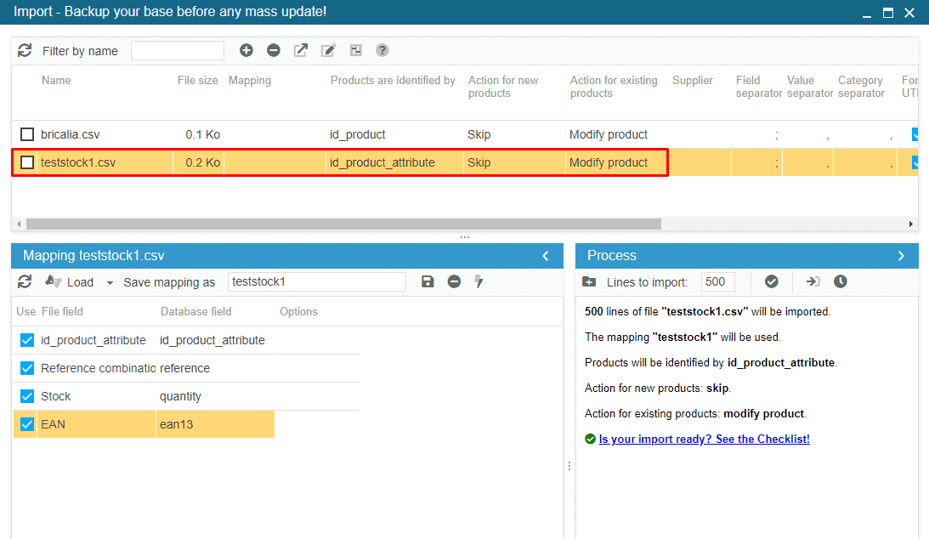Viewport: 929px width, 539px height.
Task: Click the Database field column header
Action: coord(196,311)
